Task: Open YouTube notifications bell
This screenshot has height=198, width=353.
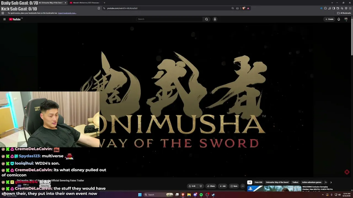Action: [x=339, y=19]
